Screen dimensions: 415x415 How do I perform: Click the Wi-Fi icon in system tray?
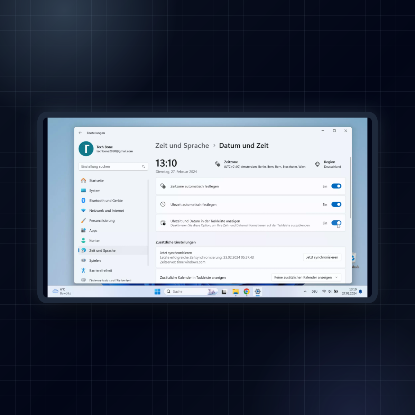(324, 292)
